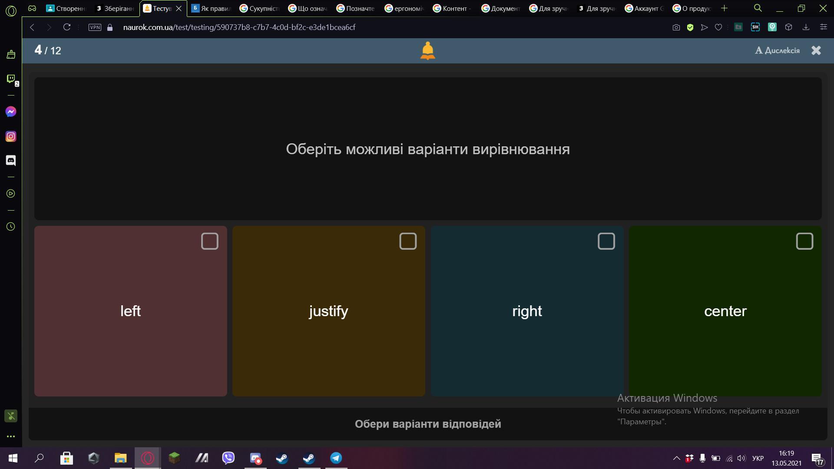Click the browser snapshot camera icon
The height and width of the screenshot is (469, 834).
click(676, 27)
